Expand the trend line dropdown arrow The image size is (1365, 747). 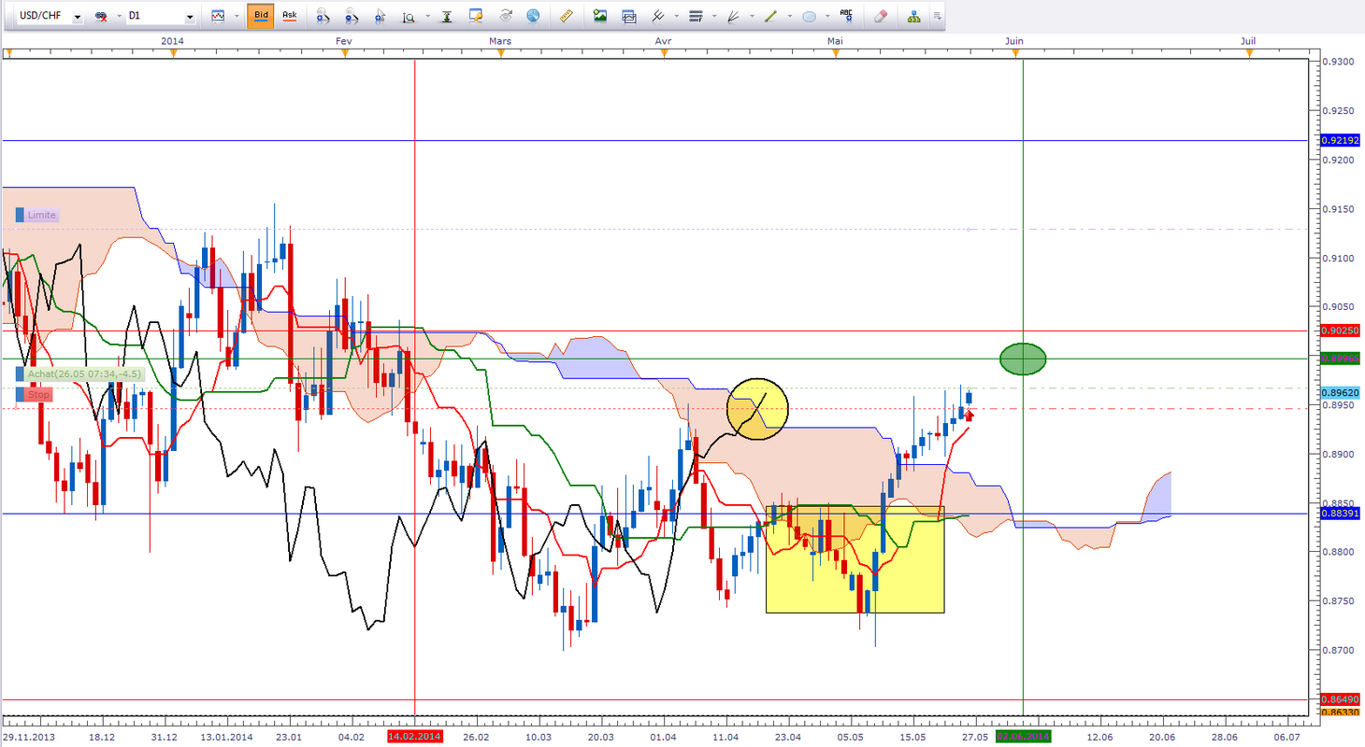click(x=788, y=16)
